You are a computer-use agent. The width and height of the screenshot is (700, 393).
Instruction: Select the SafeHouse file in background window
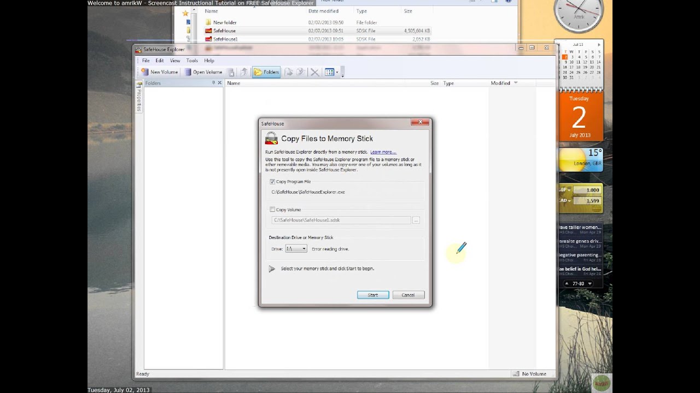[x=224, y=31]
